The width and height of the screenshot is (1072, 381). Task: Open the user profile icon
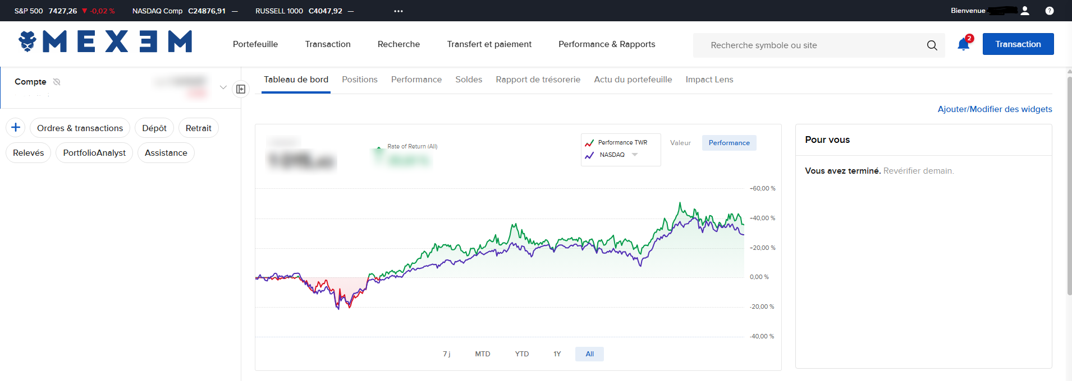(1025, 11)
